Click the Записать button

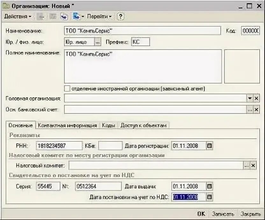click(223, 214)
